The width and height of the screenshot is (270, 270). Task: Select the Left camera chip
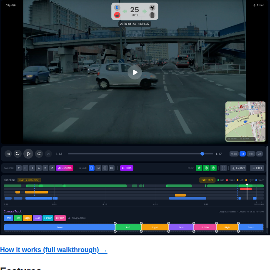[18, 218]
